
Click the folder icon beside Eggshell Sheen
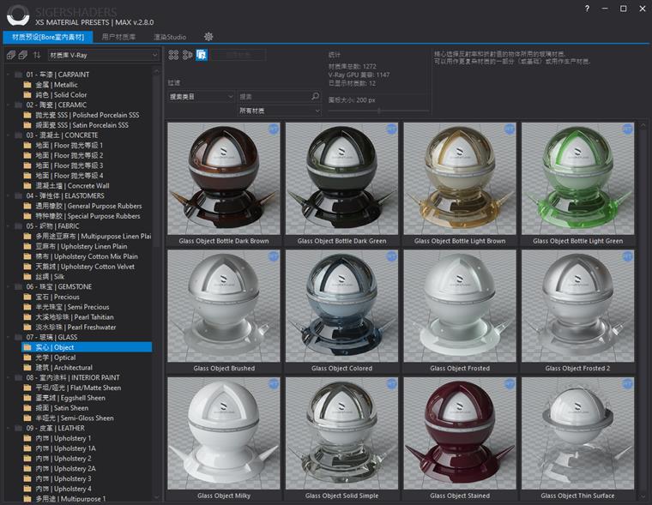[x=27, y=398]
